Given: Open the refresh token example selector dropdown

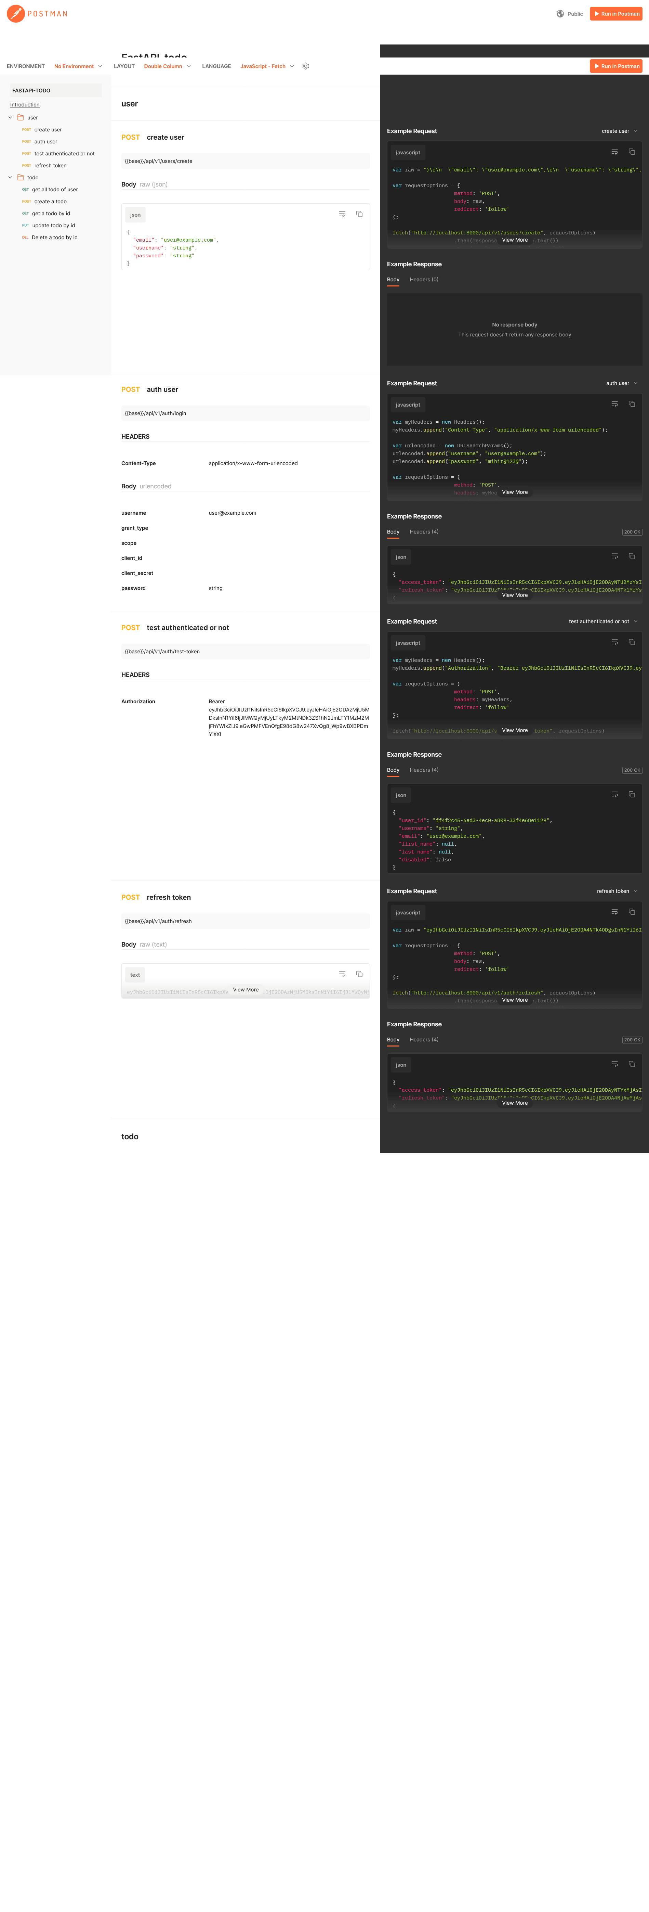Looking at the screenshot, I should click(617, 891).
